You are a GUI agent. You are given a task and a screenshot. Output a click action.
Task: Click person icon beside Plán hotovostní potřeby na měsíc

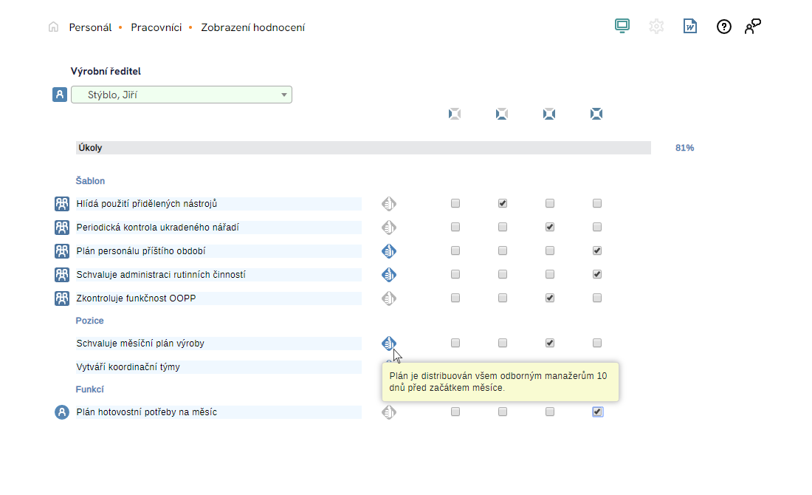pos(62,412)
